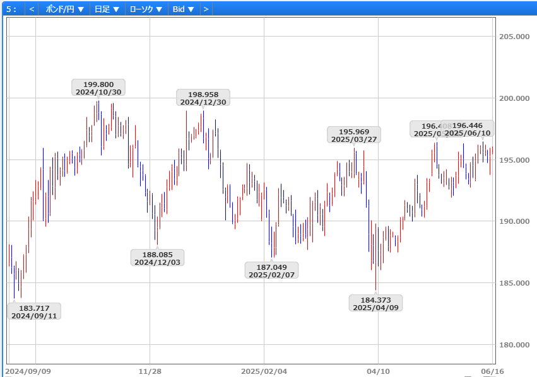Click the 180.000 price axis value
The image size is (537, 377).
coord(514,345)
